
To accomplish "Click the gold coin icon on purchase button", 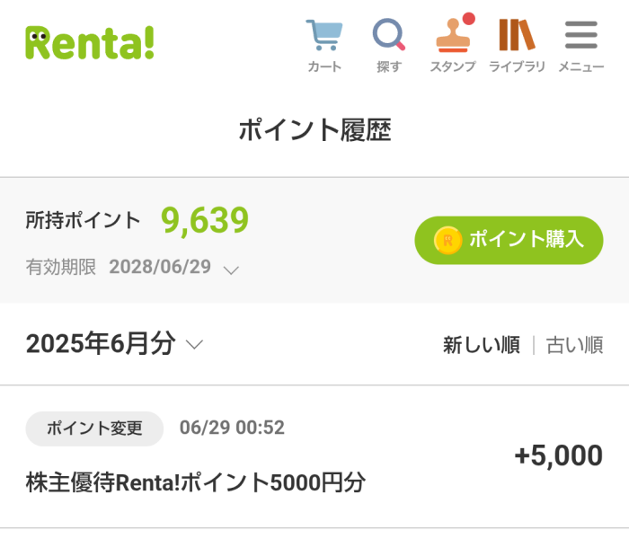I will tap(447, 240).
